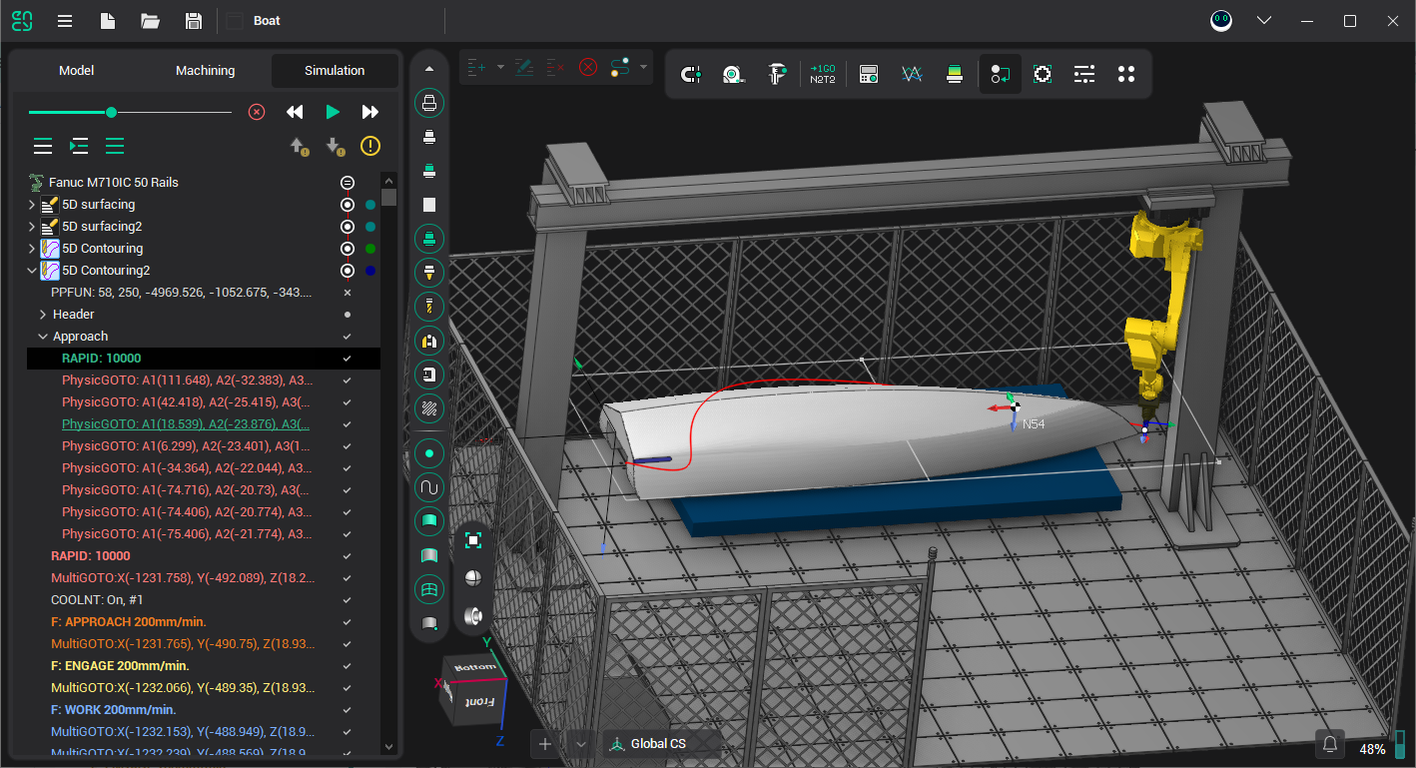Open the toolpath graph icon
This screenshot has width=1416, height=768.
coord(911,74)
